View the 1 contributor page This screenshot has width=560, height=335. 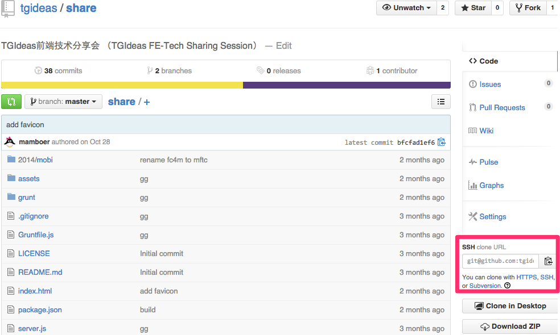(392, 70)
